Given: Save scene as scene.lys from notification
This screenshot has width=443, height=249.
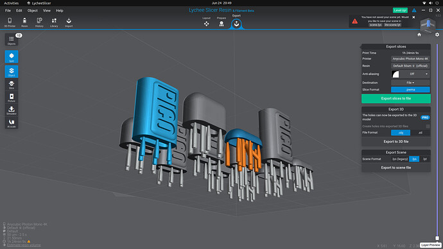Looking at the screenshot, I should (376, 25).
